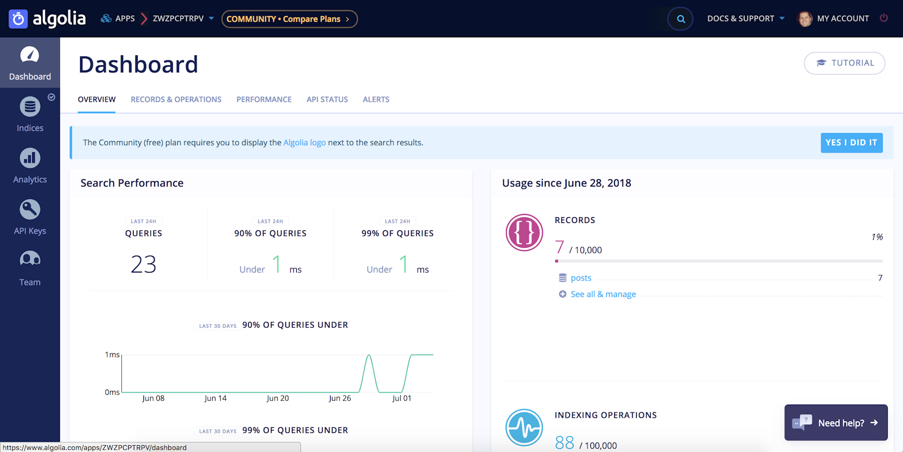Click the Need help? button
903x452 pixels.
point(836,423)
